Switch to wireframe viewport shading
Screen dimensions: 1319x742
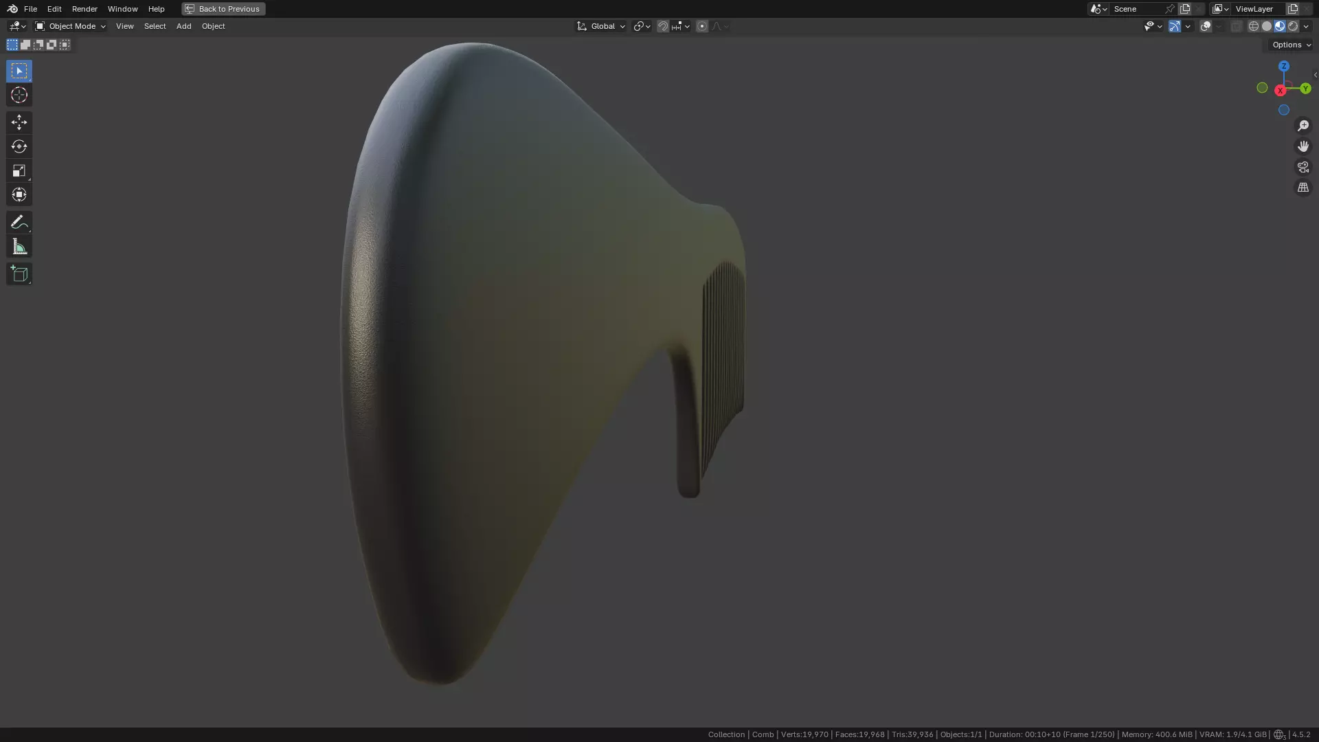1253,26
